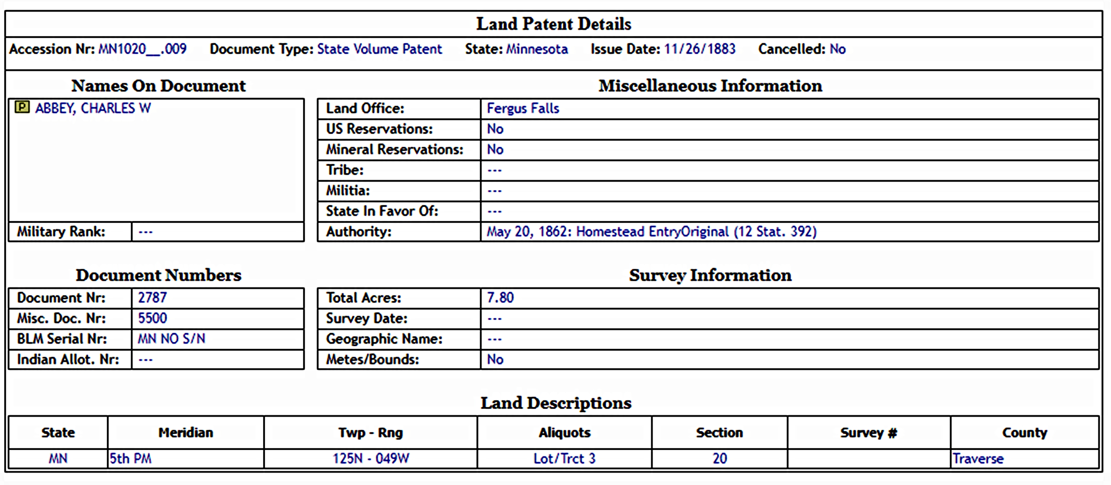Image resolution: width=1111 pixels, height=485 pixels.
Task: Select the State Volume Patent document type
Action: 380,49
